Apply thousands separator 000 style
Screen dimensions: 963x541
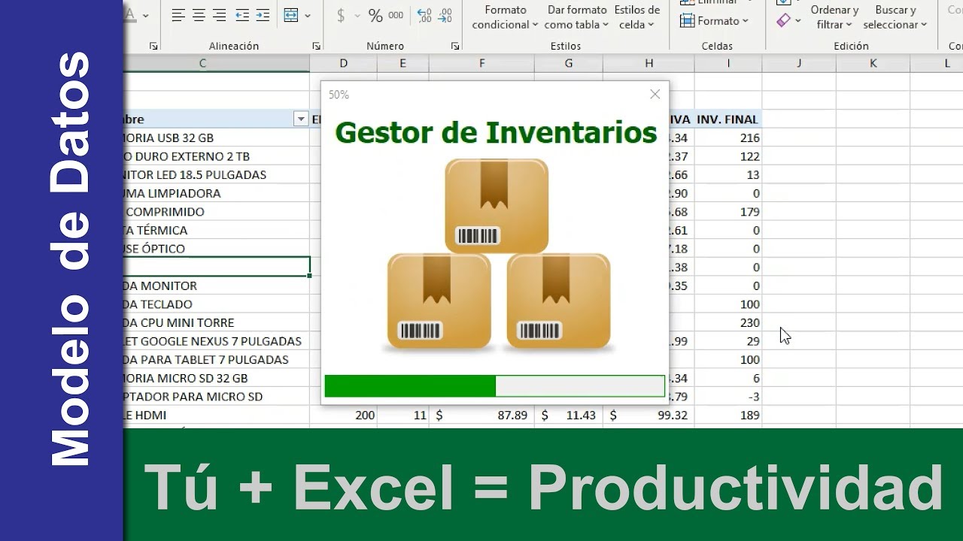click(396, 16)
